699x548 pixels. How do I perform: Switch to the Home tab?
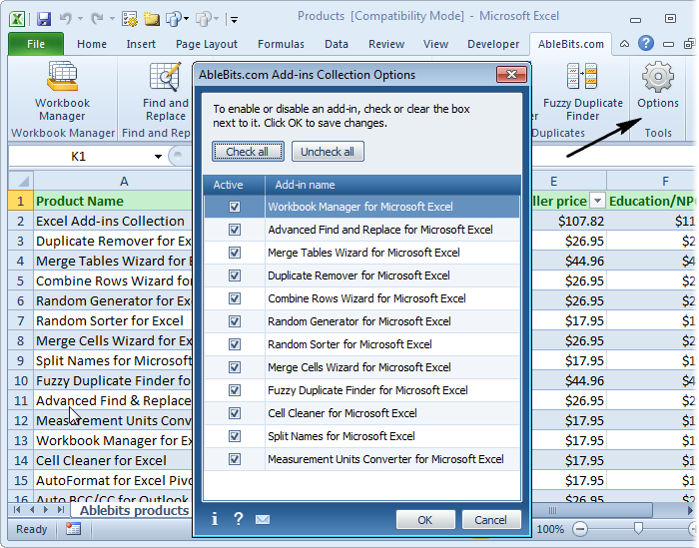tap(92, 44)
